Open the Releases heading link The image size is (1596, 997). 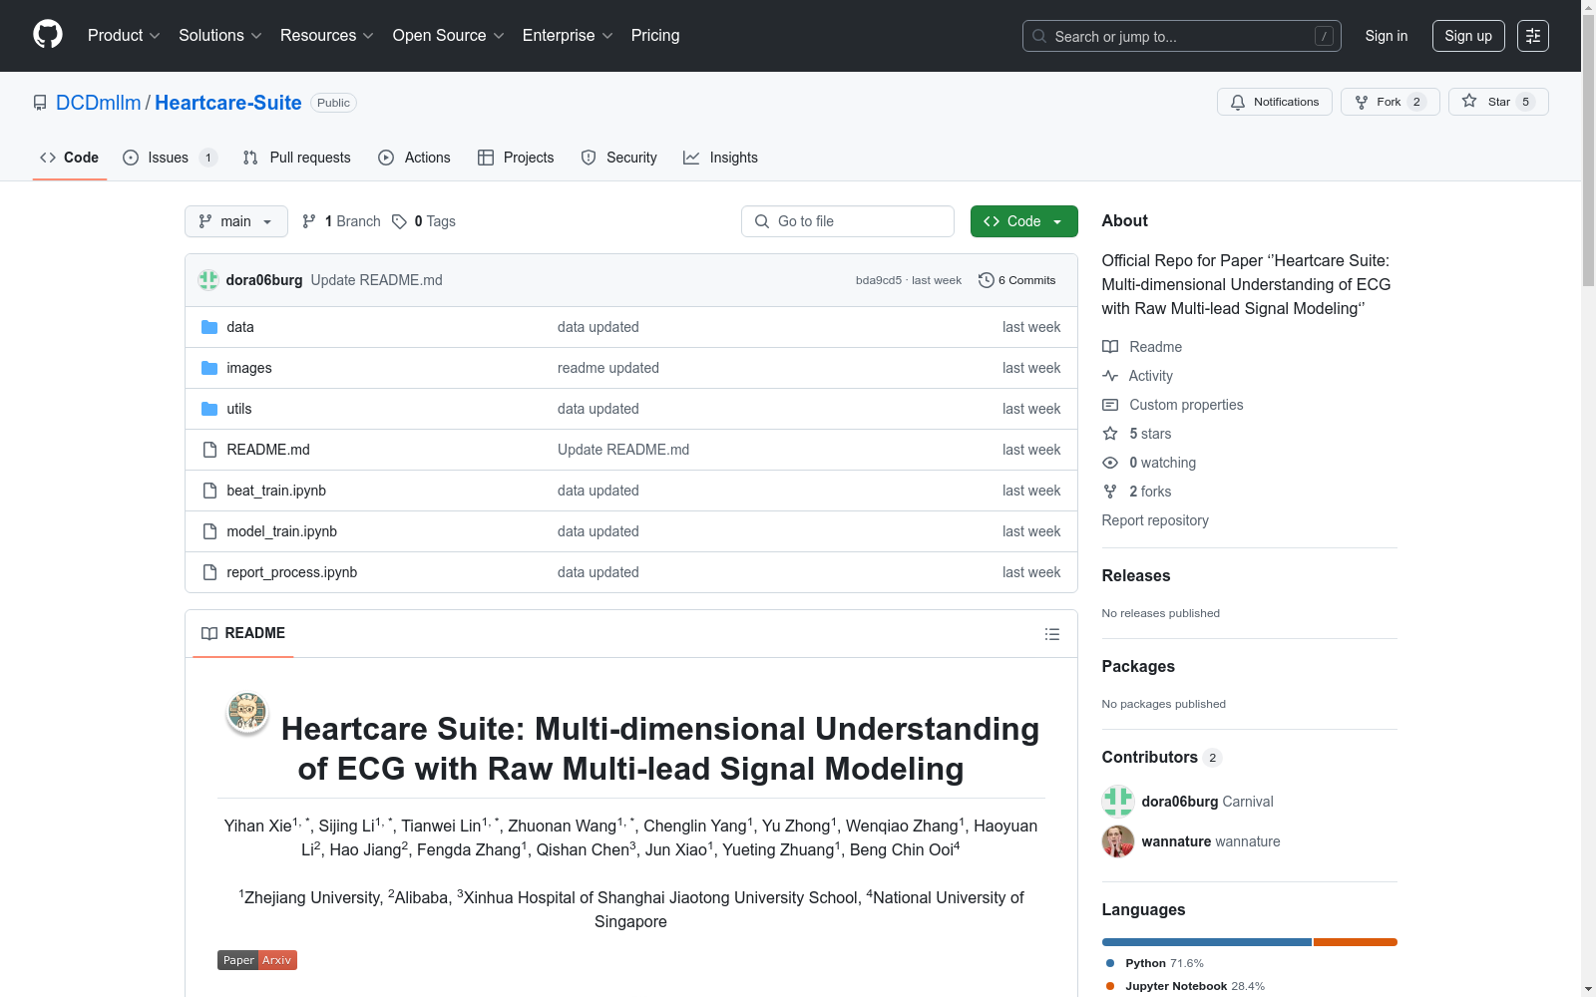(1136, 575)
